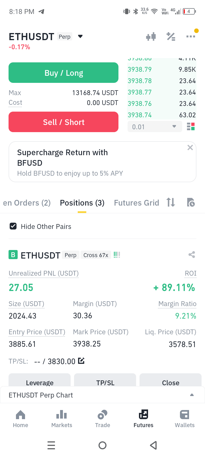Open the three-dot more options menu
This screenshot has width=205, height=459.
(191, 36)
